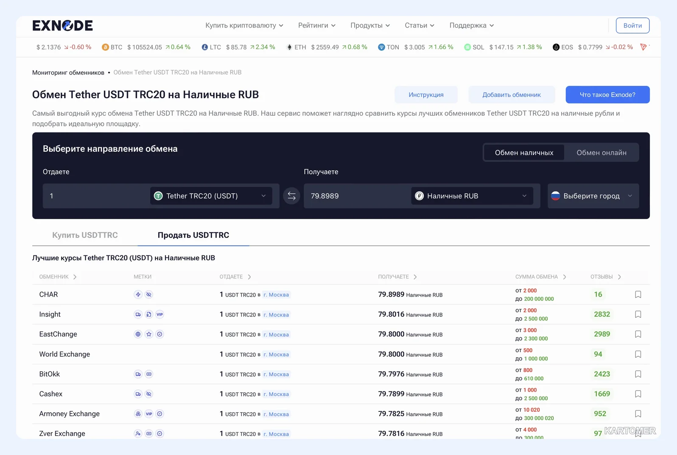Open the Инструкция button
This screenshot has width=677, height=455.
click(x=426, y=94)
